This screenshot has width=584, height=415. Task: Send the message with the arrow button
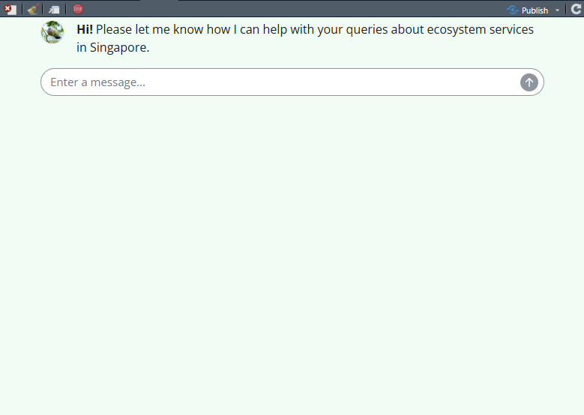529,82
